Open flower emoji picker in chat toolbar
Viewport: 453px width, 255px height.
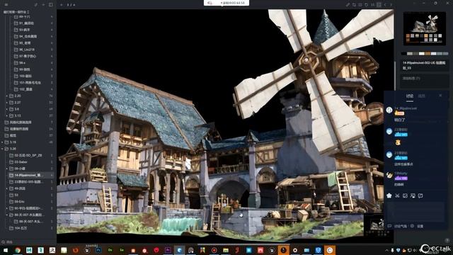point(389,195)
